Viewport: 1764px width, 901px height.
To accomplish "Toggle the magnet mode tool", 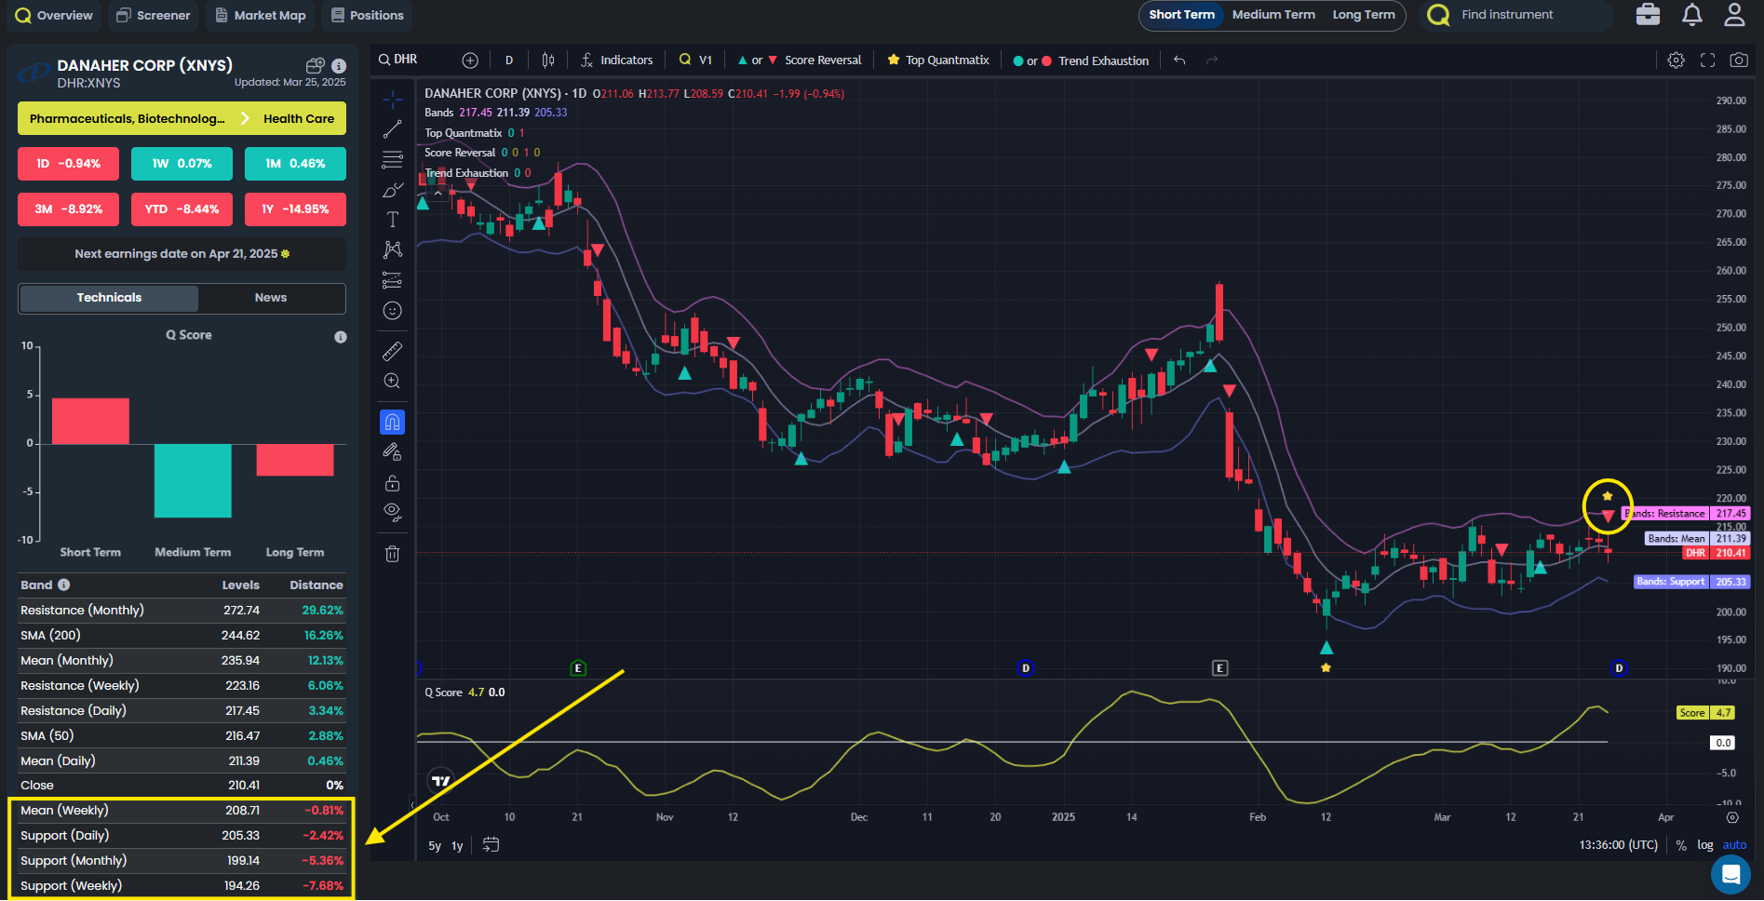I will point(393,423).
